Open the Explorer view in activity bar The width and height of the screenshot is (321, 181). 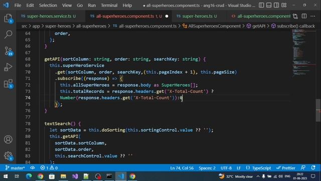8,19
